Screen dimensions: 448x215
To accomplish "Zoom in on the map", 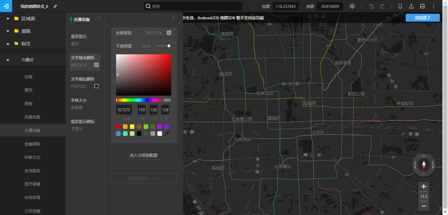I will [424, 187].
